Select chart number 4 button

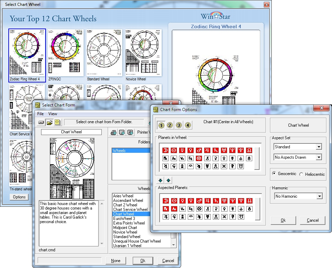pyautogui.click(x=187, y=125)
